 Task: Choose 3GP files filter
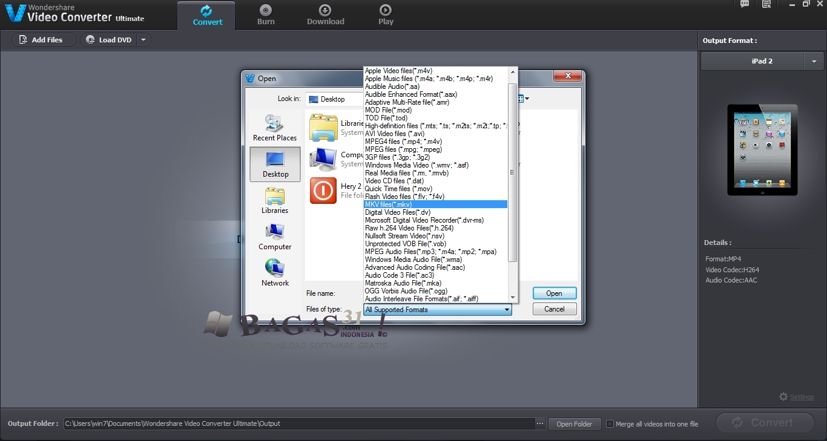[x=435, y=157]
